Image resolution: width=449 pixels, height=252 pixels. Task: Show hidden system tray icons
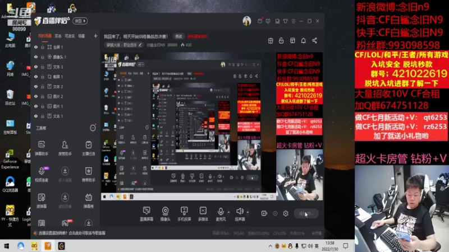tap(270, 246)
